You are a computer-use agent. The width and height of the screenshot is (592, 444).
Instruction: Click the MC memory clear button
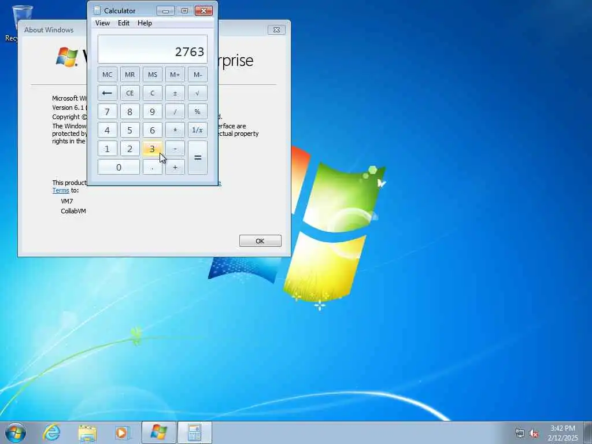coord(107,75)
